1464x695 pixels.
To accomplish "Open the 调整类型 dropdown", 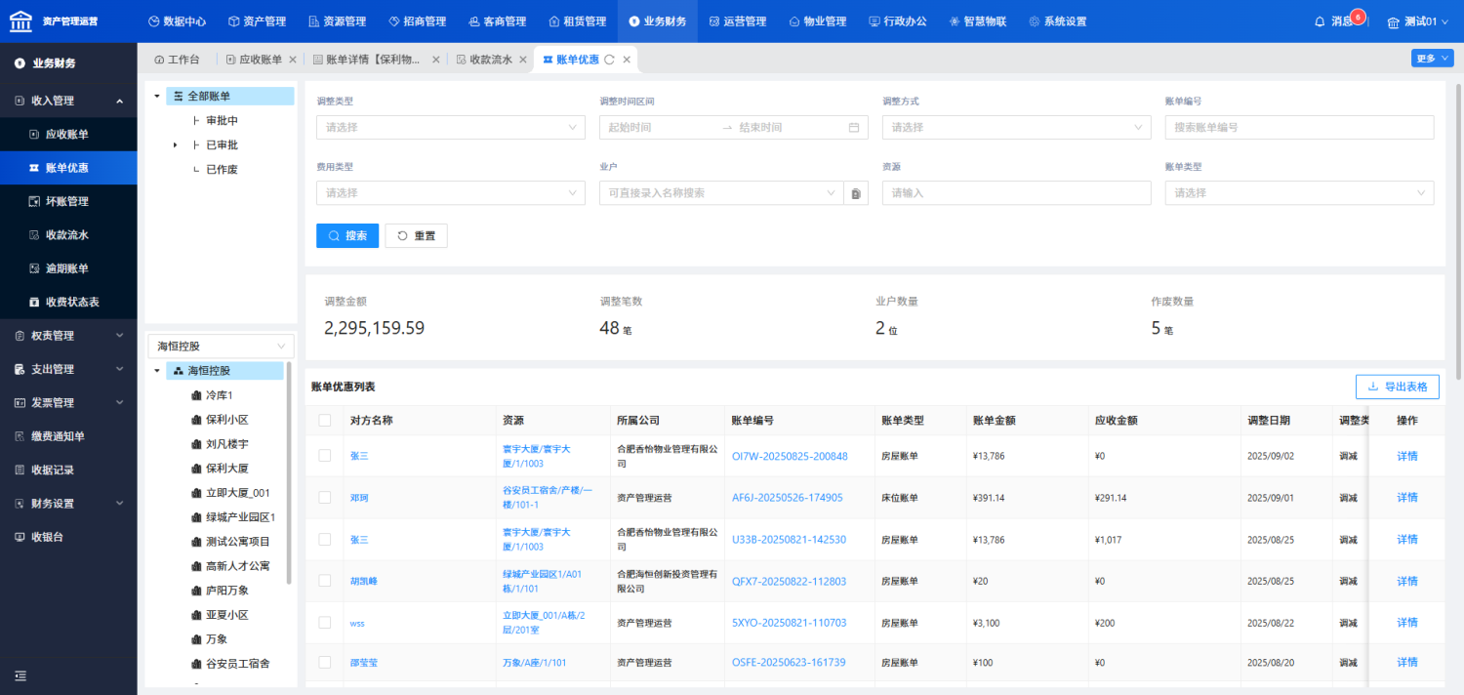I will pyautogui.click(x=451, y=127).
